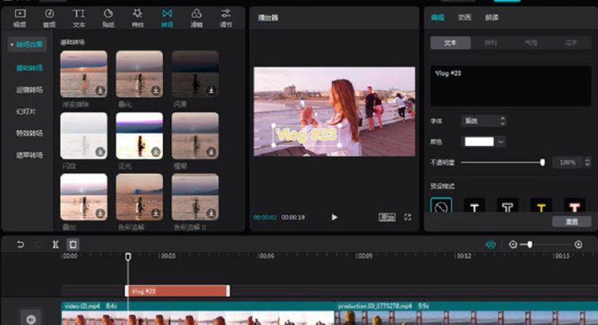Click the 叠化 transition thumbnail
Viewport: 598px width, 325px height.
[x=139, y=74]
